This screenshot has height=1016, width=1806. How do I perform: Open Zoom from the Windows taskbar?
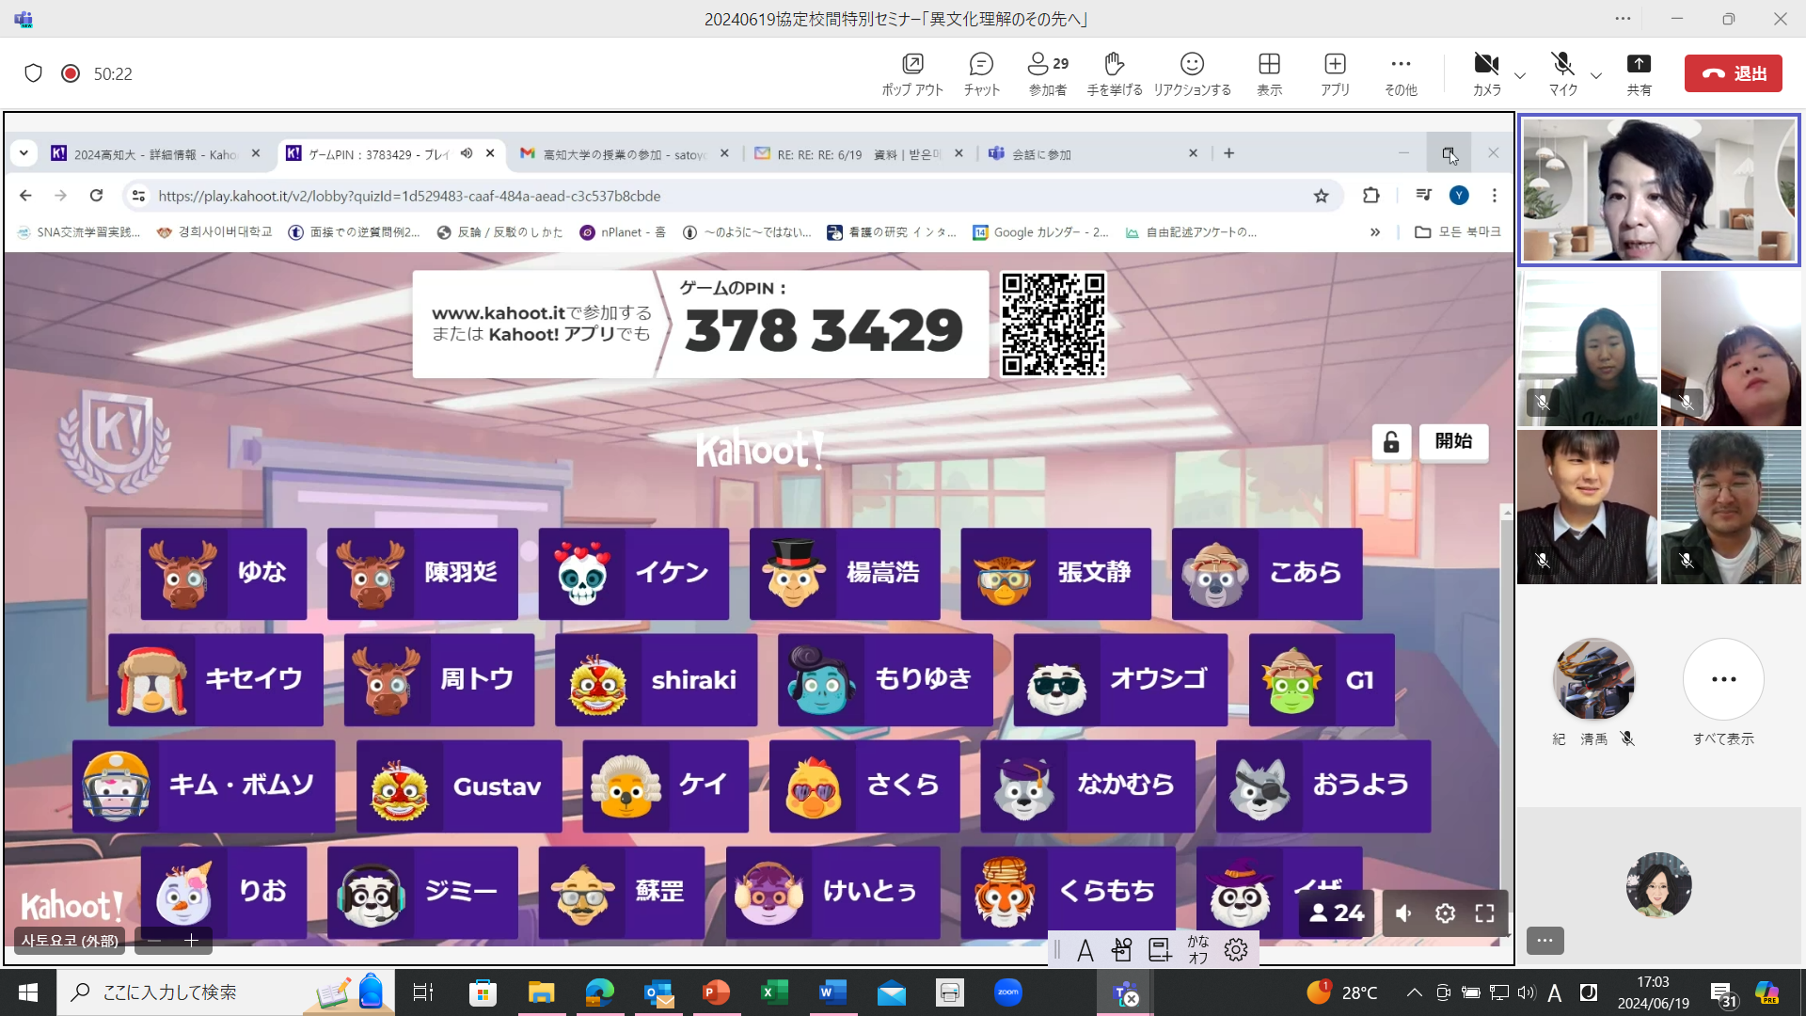(1007, 992)
